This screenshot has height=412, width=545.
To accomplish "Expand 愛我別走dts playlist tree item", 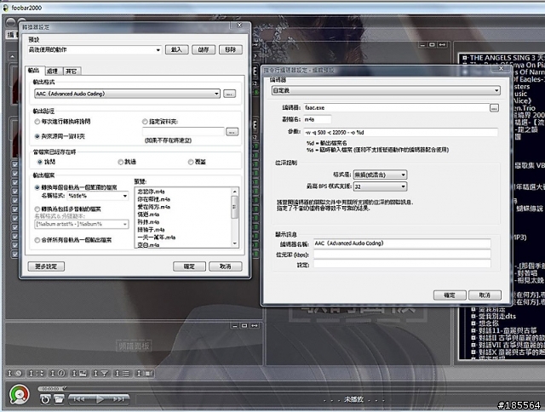I will (473, 316).
